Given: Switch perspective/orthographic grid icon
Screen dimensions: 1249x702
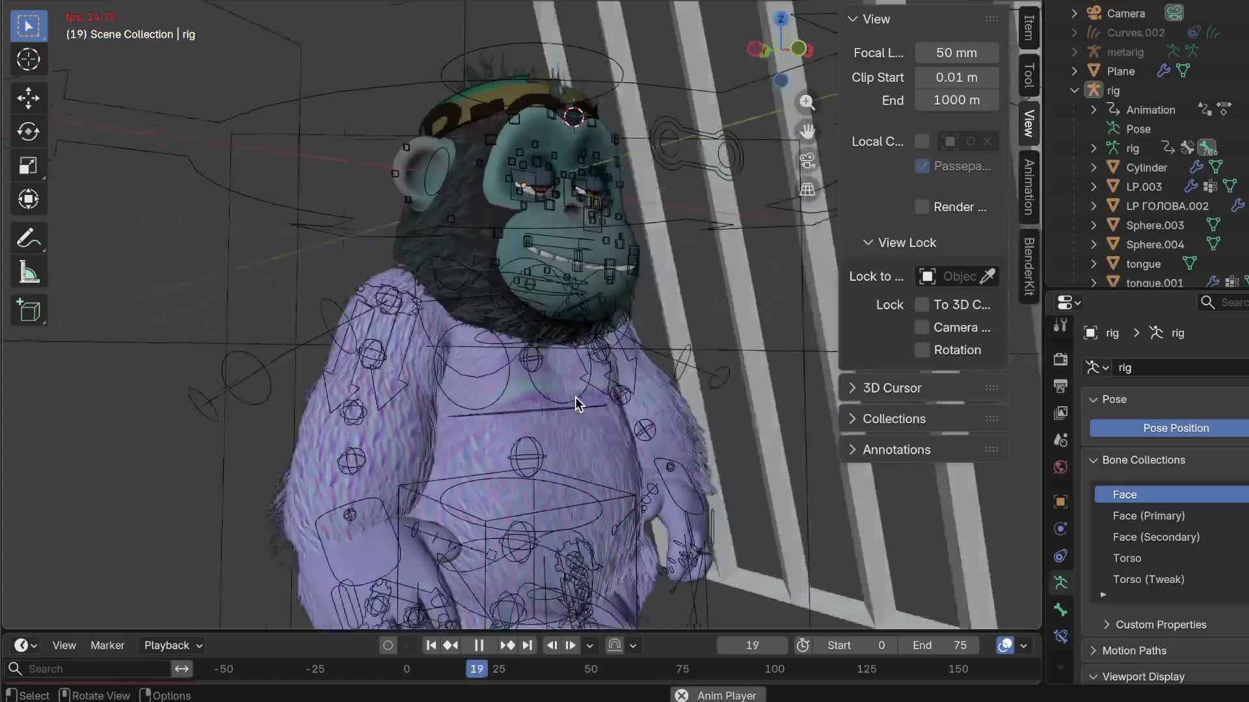Looking at the screenshot, I should [x=807, y=189].
